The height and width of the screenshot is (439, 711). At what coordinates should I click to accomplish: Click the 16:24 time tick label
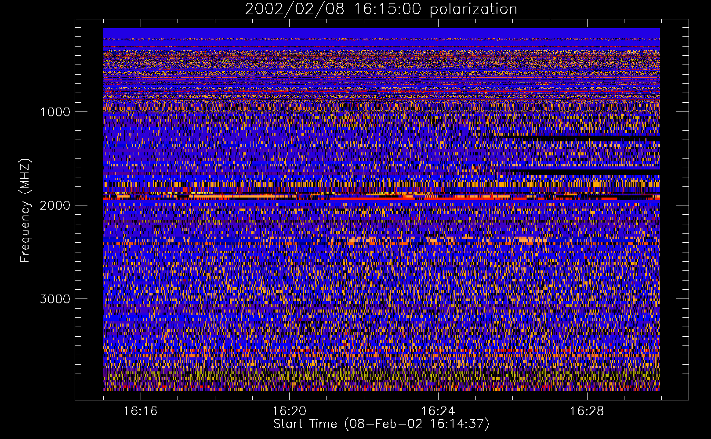pos(438,411)
